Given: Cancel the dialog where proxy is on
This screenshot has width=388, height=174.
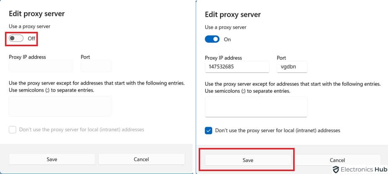Looking at the screenshot, I should pos(337,160).
